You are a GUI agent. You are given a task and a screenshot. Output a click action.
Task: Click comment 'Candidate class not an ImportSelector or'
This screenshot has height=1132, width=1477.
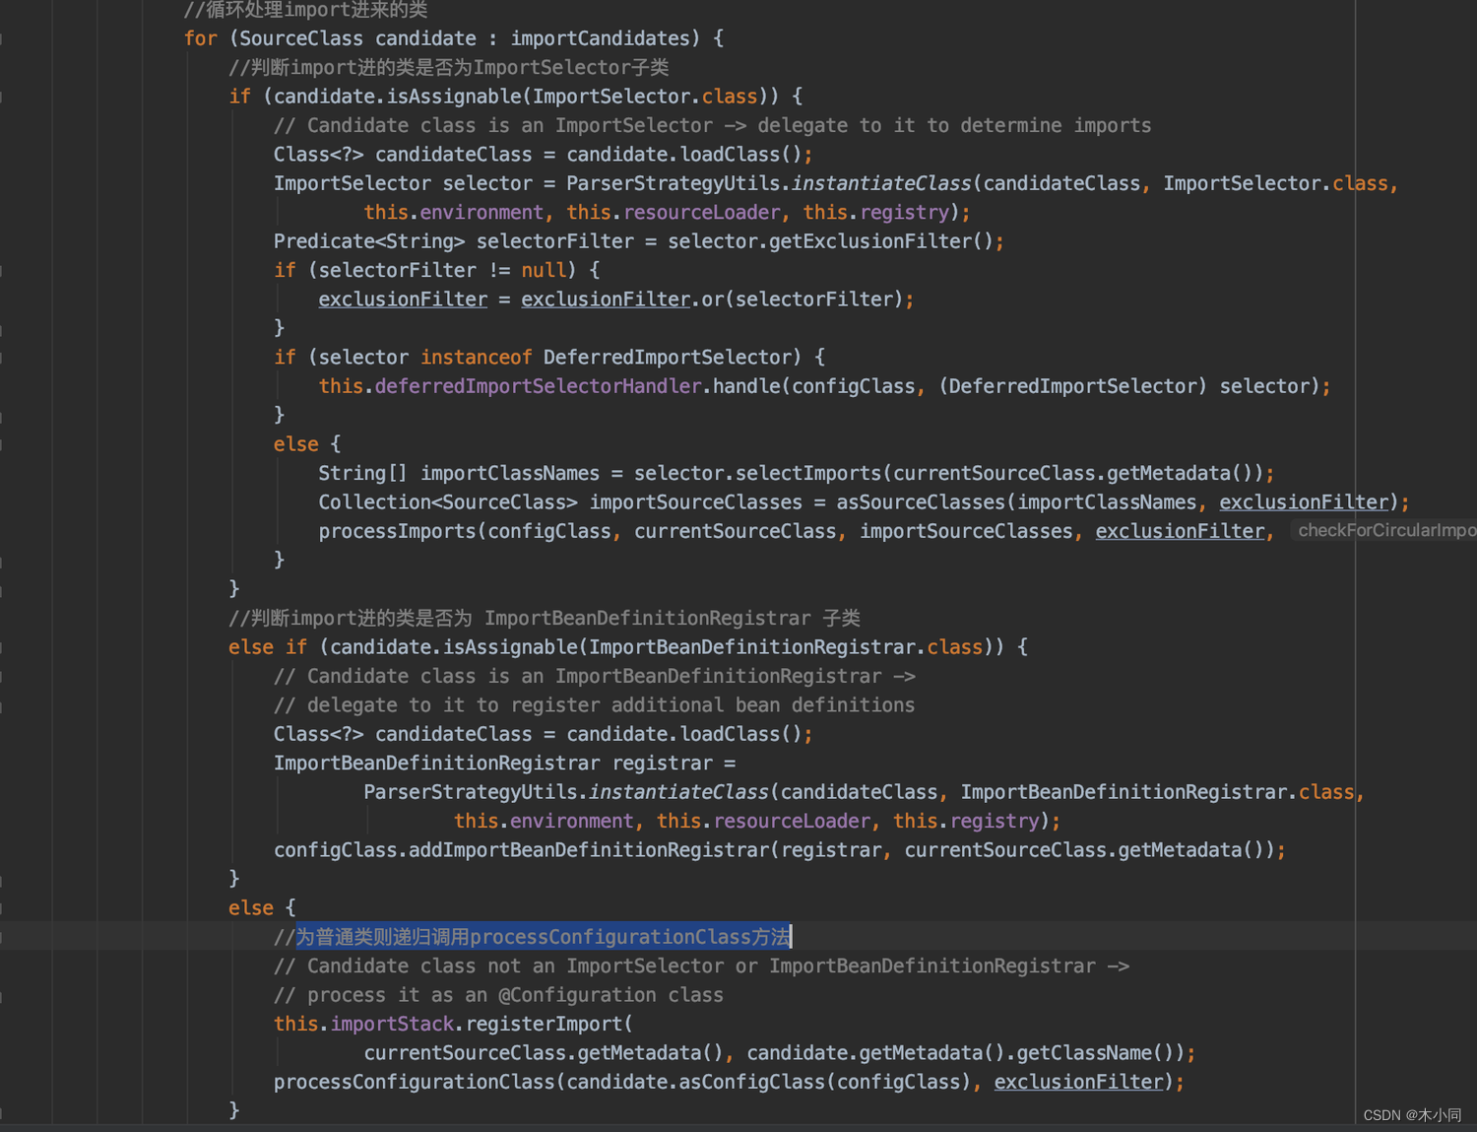(x=533, y=966)
